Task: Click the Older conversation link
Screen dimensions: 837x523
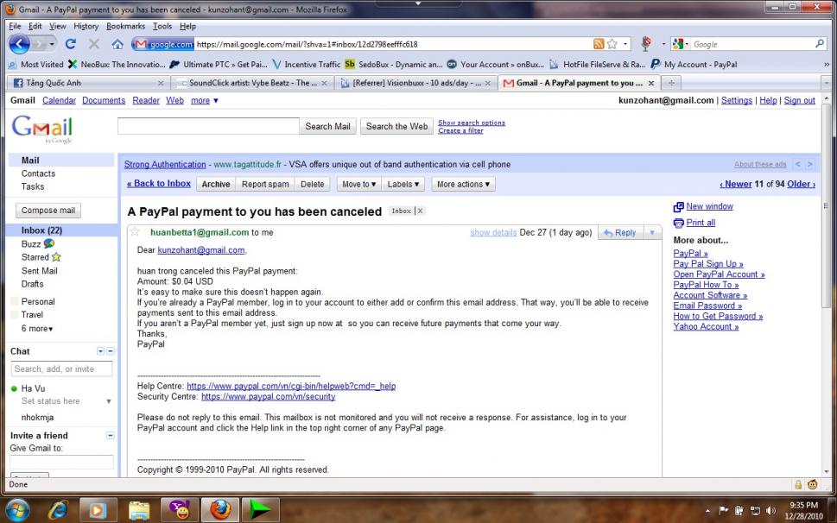Action: [801, 184]
